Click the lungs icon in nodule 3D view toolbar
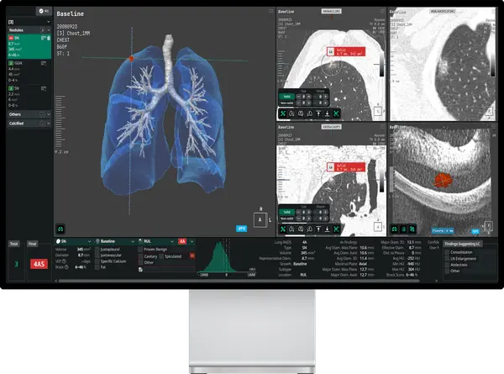 (x=395, y=229)
